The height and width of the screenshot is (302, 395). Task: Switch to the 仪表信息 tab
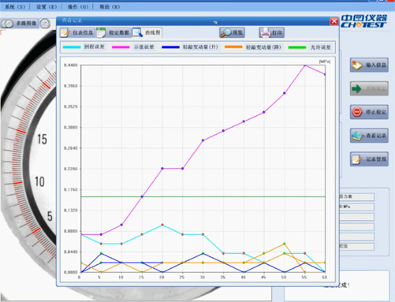click(77, 32)
